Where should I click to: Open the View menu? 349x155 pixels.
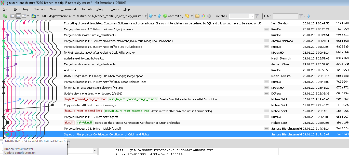pyautogui.click(x=53, y=9)
